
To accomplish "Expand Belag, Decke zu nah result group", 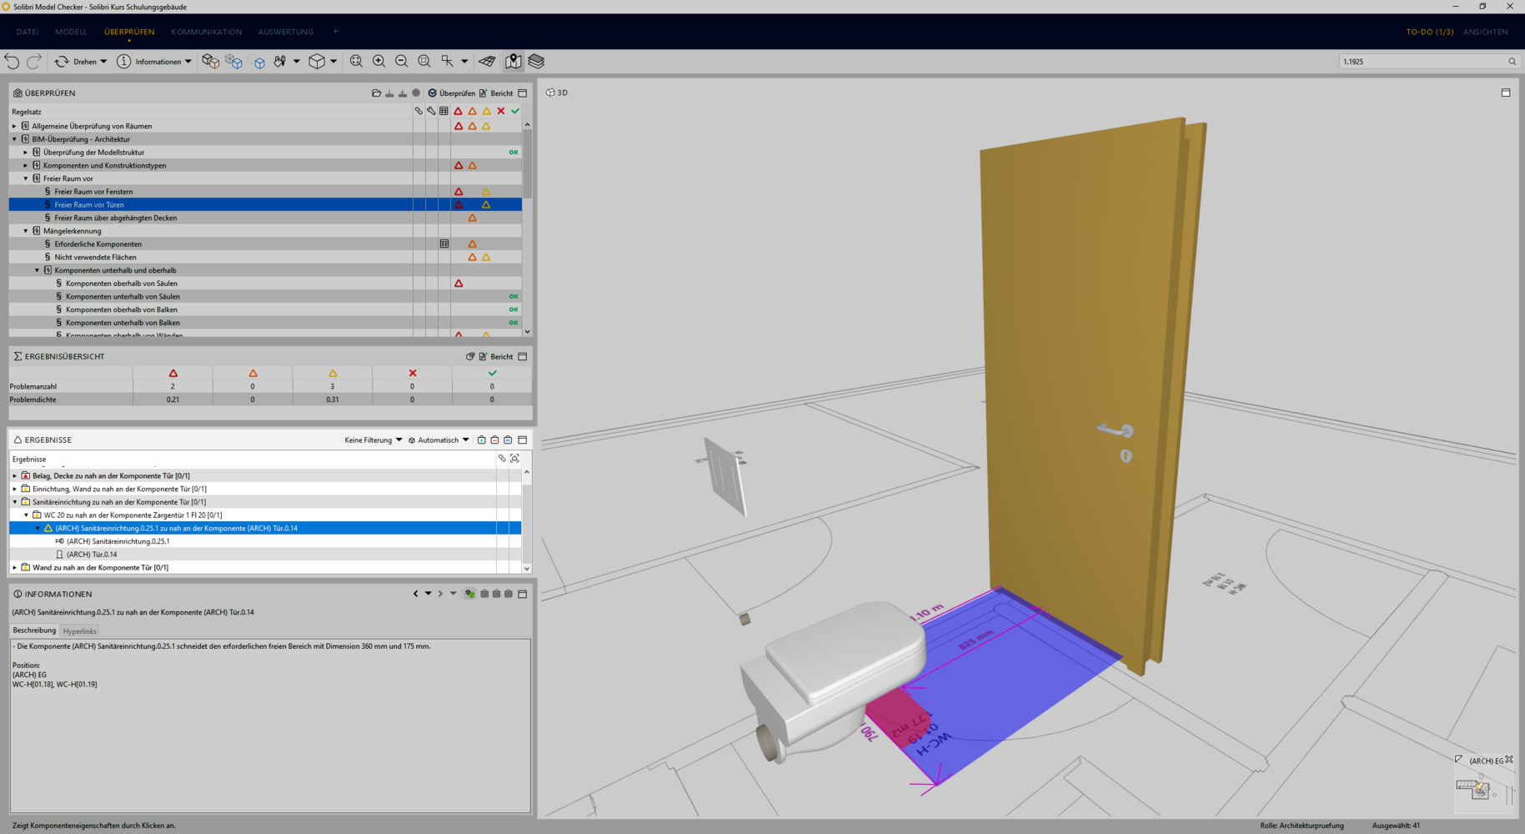I will [x=14, y=476].
